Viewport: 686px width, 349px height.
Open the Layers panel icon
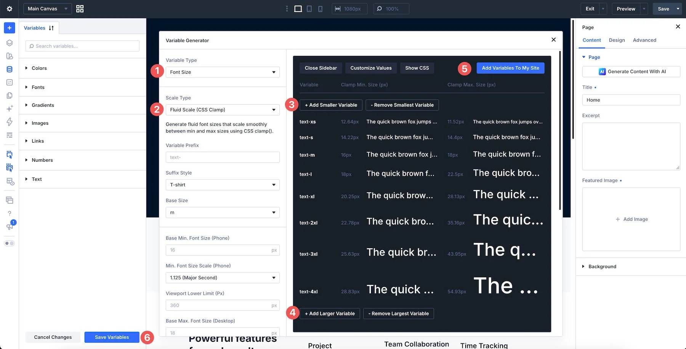[x=10, y=43]
